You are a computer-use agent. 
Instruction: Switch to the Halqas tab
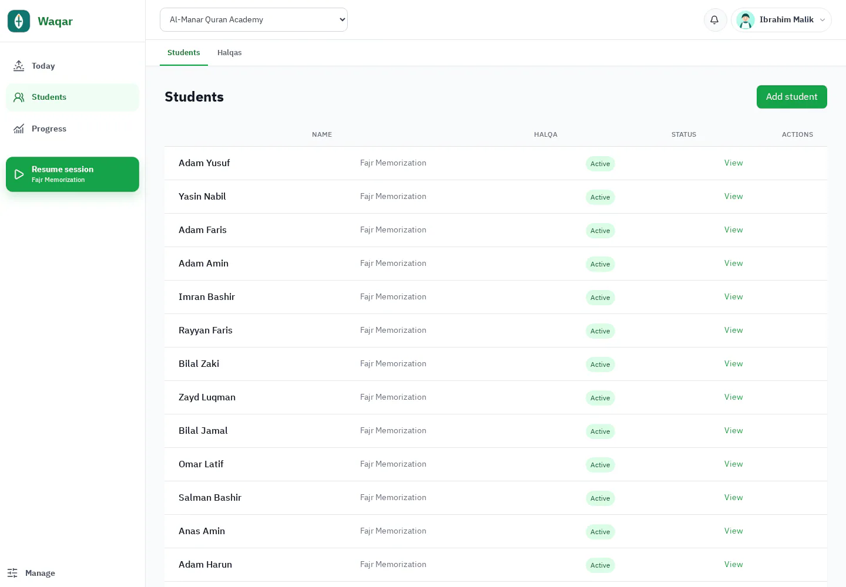pos(229,53)
